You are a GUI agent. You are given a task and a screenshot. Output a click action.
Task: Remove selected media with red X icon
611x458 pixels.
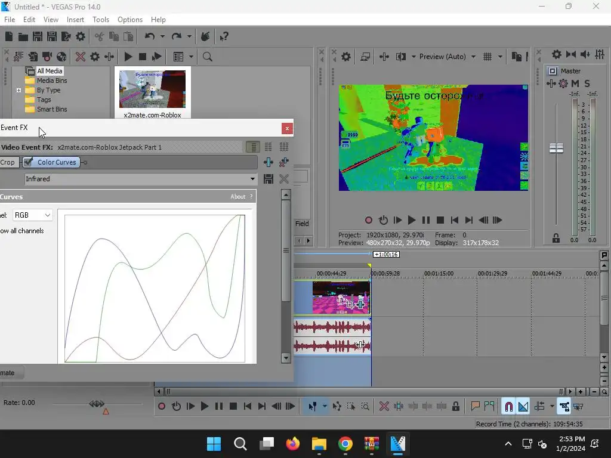coord(81,57)
